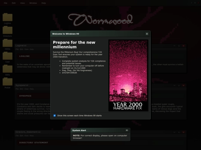This screenshot has width=201, height=150.
Task: Open the Stills desktop folder
Action: point(7,70)
